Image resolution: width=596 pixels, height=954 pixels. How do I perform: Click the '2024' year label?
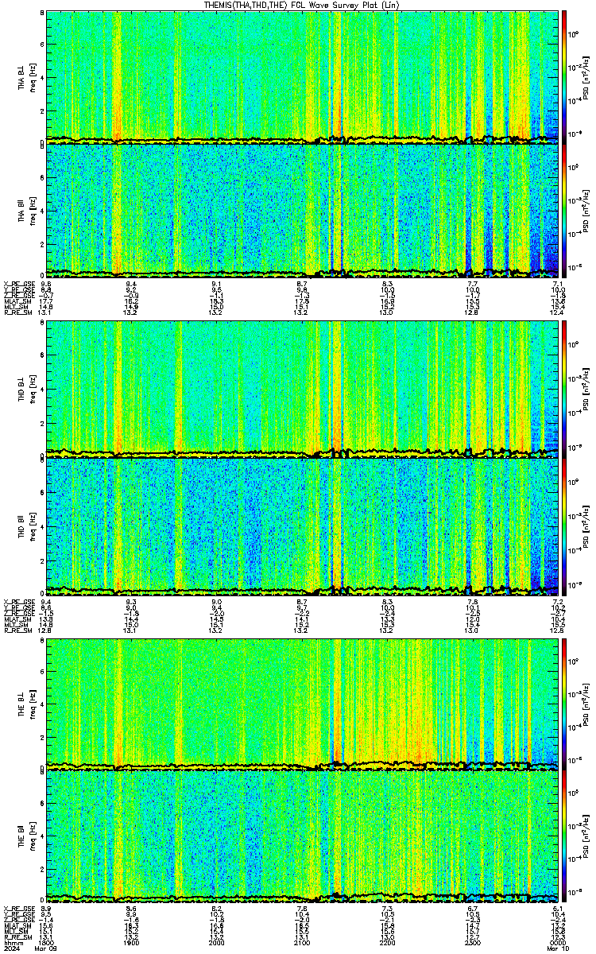pos(11,948)
